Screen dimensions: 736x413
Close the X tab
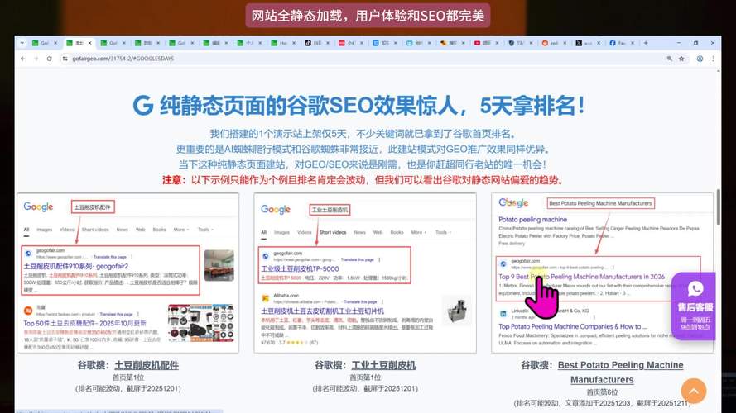click(599, 43)
